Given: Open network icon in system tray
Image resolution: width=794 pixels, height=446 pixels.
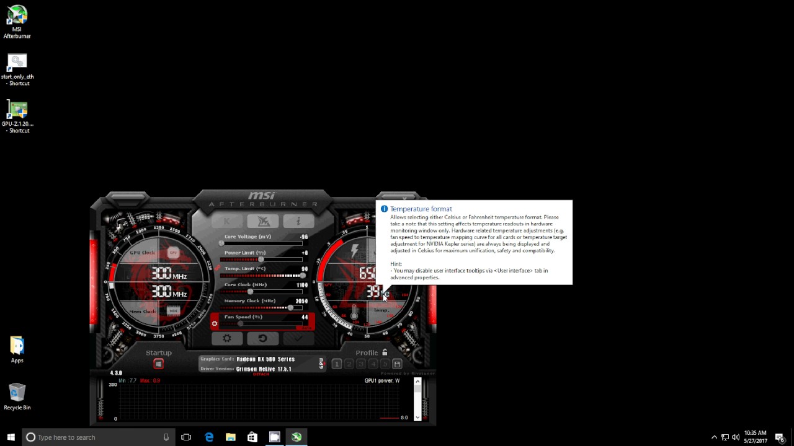Looking at the screenshot, I should coord(725,437).
